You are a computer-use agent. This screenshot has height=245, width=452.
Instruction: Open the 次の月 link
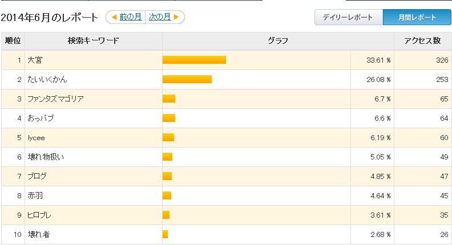[160, 17]
